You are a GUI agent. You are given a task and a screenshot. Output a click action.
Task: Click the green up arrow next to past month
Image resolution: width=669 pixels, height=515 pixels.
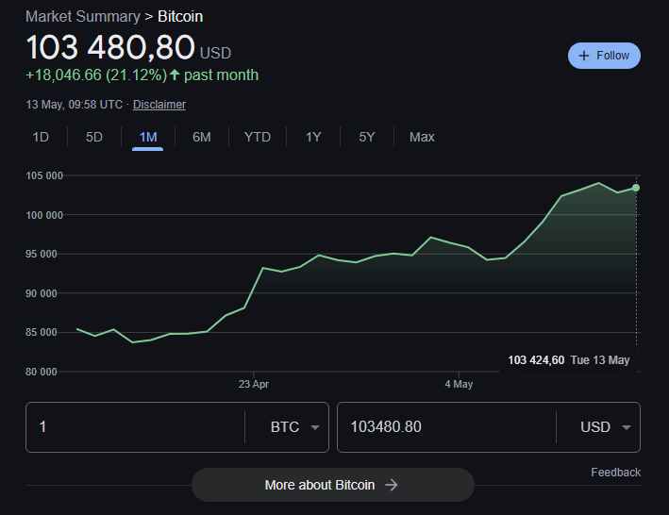click(174, 75)
